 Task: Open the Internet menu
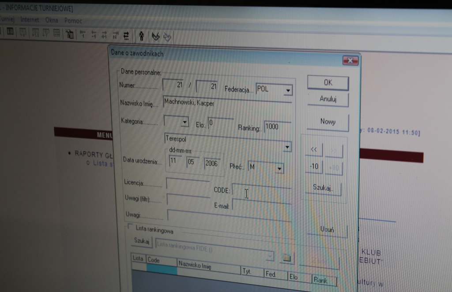(x=30, y=20)
